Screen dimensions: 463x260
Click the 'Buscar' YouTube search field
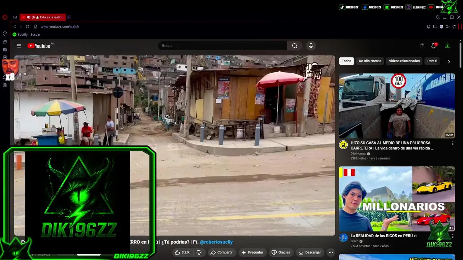[222, 46]
